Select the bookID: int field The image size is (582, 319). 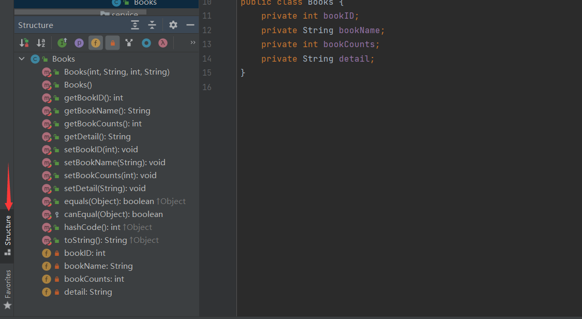(85, 253)
